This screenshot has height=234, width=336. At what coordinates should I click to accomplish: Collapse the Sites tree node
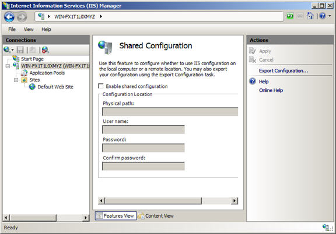coord(16,80)
